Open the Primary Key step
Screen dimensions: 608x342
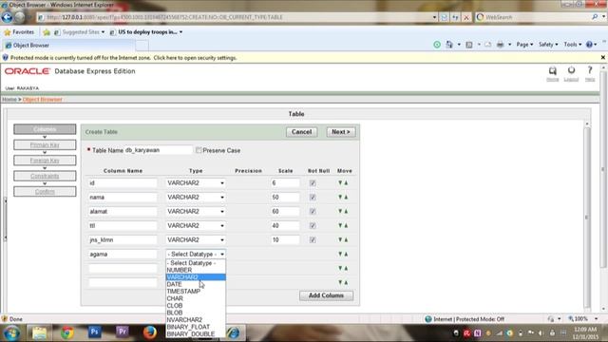[45, 145]
